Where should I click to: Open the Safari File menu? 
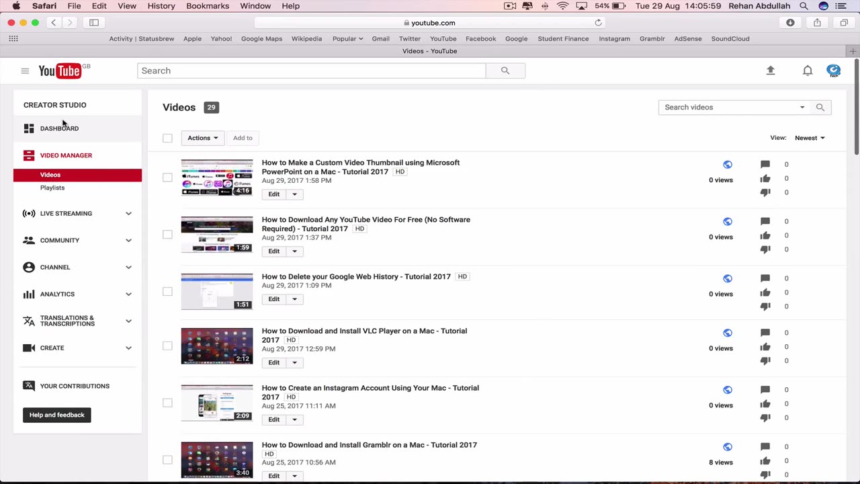click(x=74, y=6)
